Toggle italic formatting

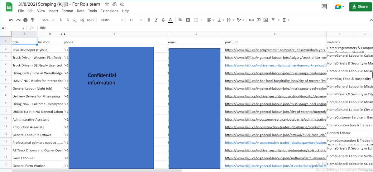click(156, 20)
